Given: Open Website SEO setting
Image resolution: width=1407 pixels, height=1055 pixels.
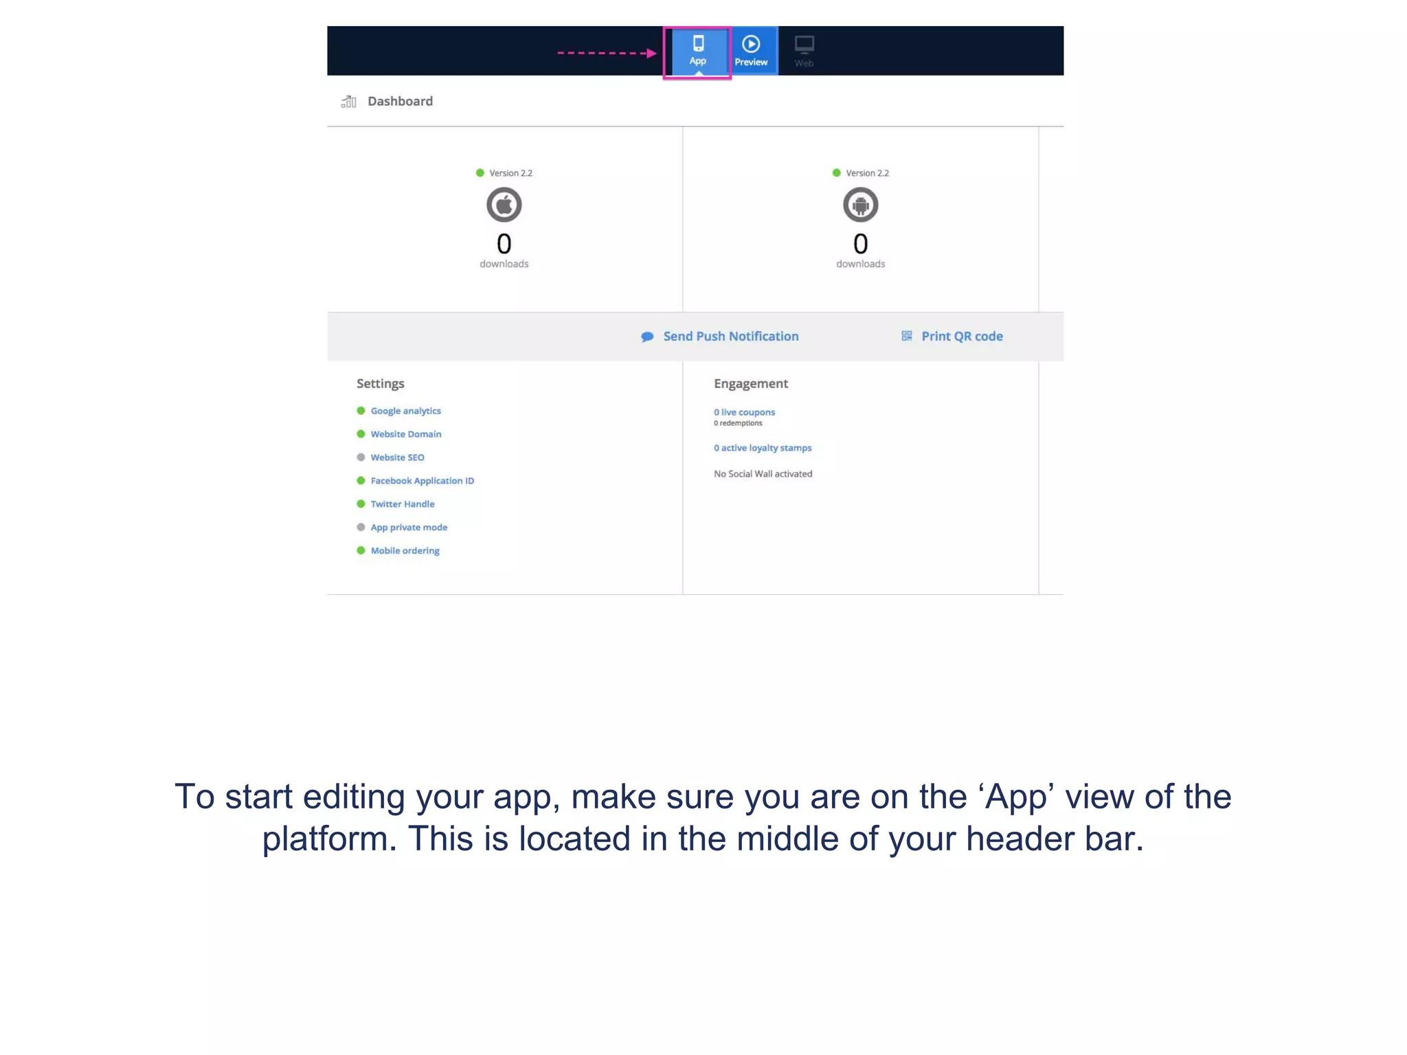Looking at the screenshot, I should (x=397, y=457).
